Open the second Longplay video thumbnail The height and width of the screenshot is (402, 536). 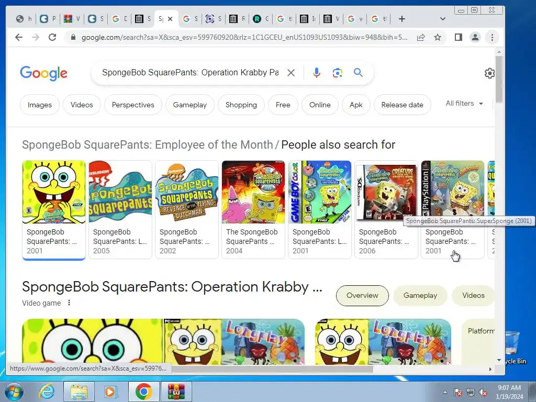point(383,341)
